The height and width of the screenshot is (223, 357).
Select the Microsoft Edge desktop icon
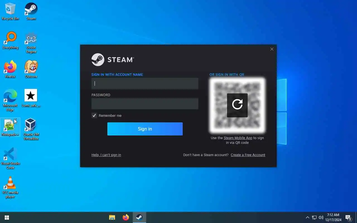(10, 100)
